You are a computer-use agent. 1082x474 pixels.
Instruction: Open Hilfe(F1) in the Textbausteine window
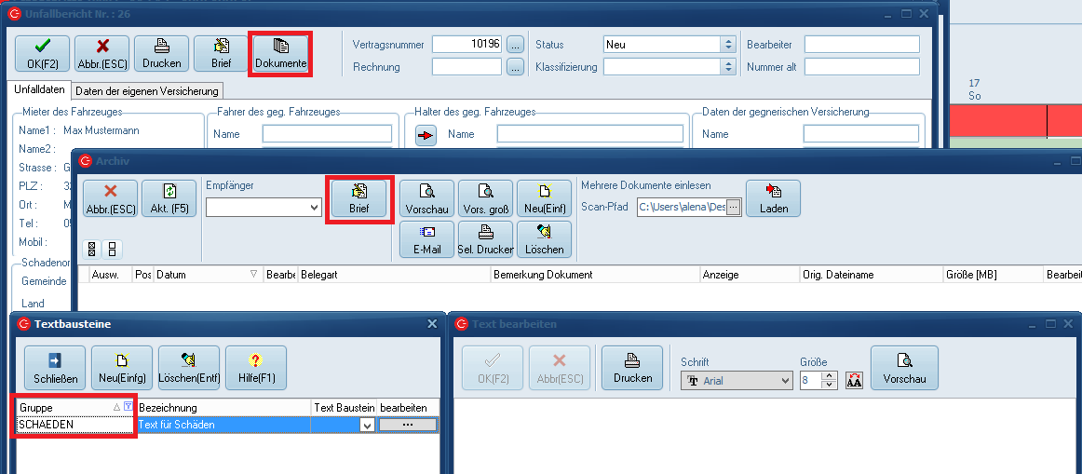click(x=256, y=368)
